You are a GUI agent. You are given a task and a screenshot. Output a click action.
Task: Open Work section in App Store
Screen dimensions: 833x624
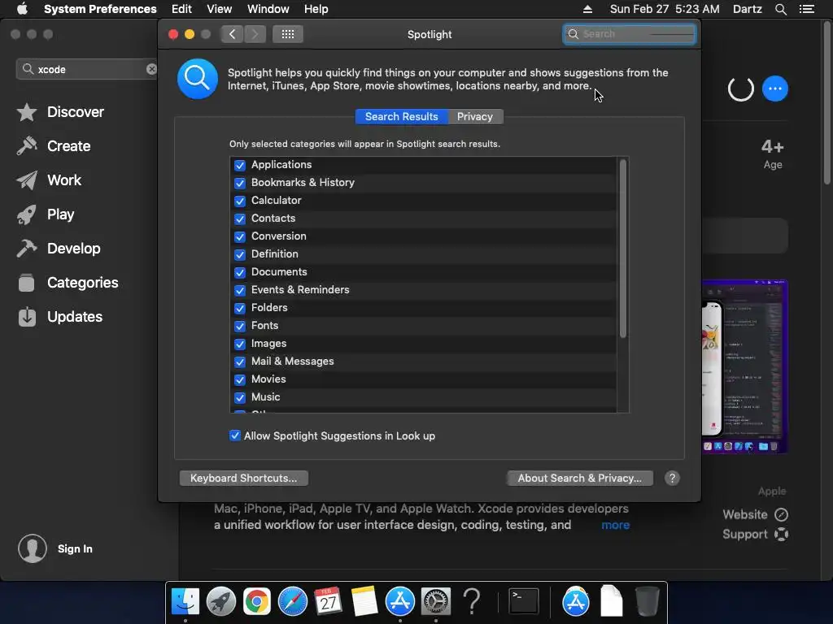click(49, 180)
